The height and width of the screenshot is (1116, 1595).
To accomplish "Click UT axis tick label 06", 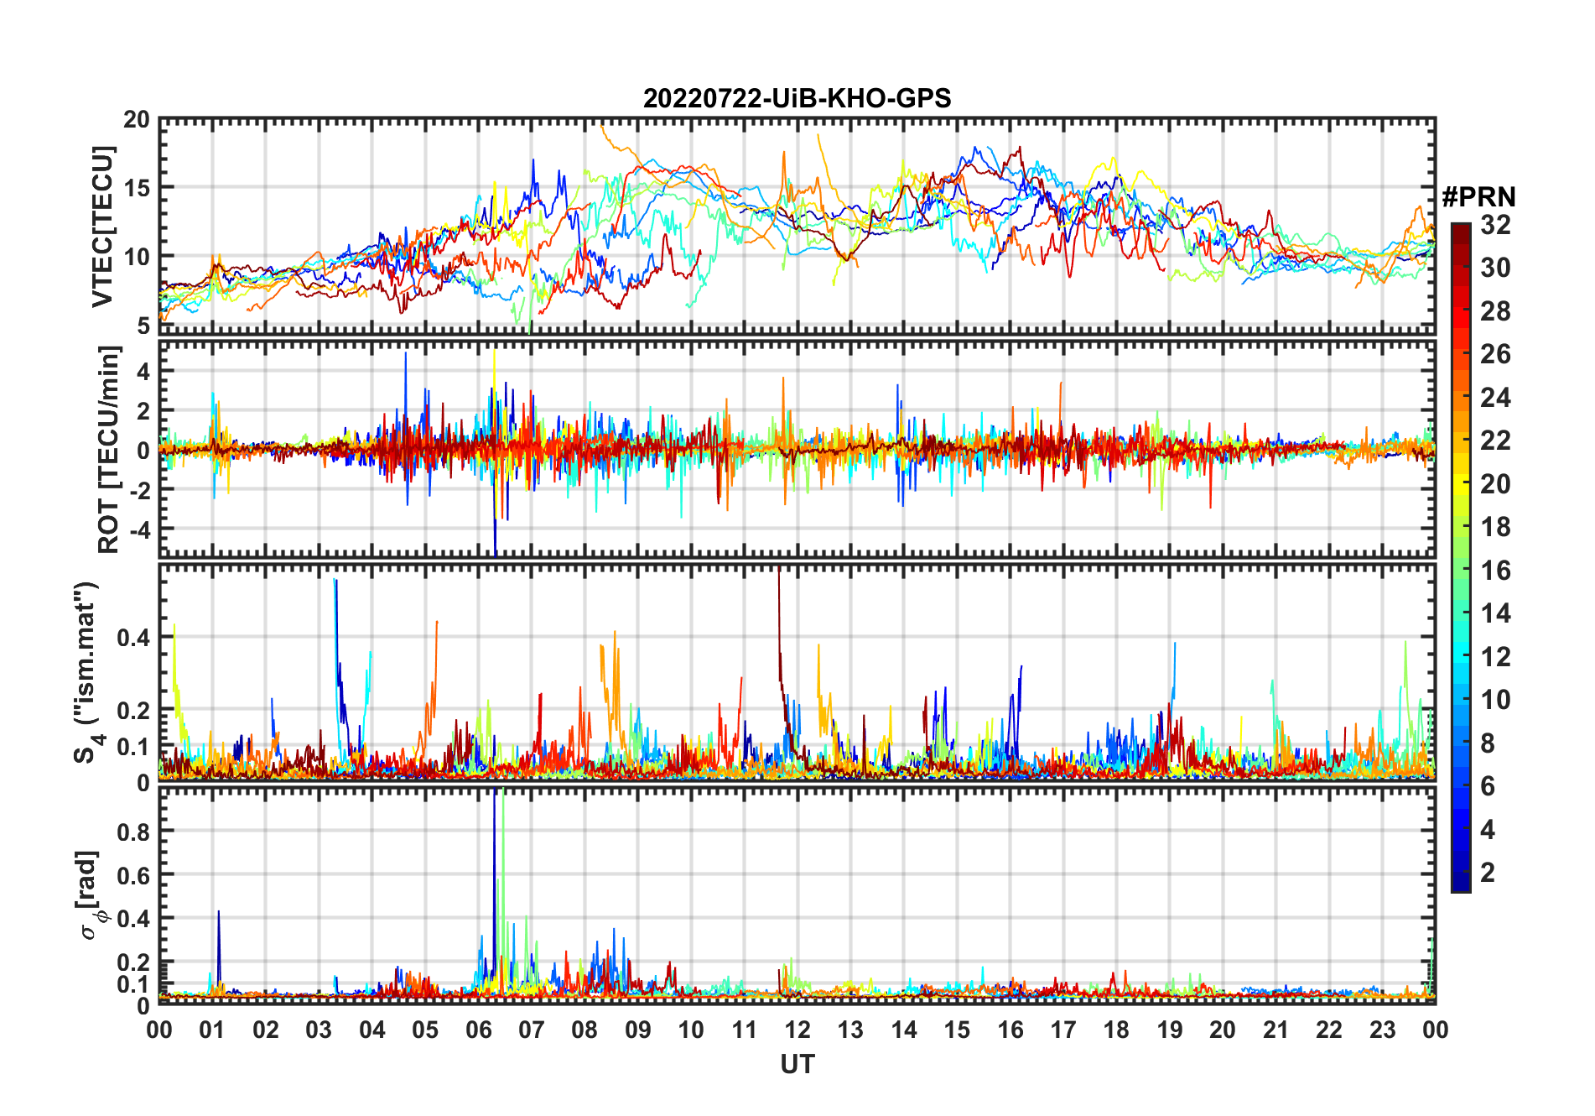I will click(479, 1030).
